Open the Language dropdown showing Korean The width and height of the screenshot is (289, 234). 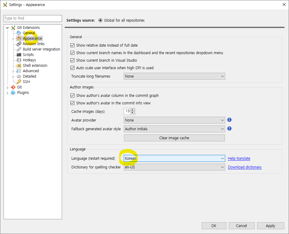point(174,158)
